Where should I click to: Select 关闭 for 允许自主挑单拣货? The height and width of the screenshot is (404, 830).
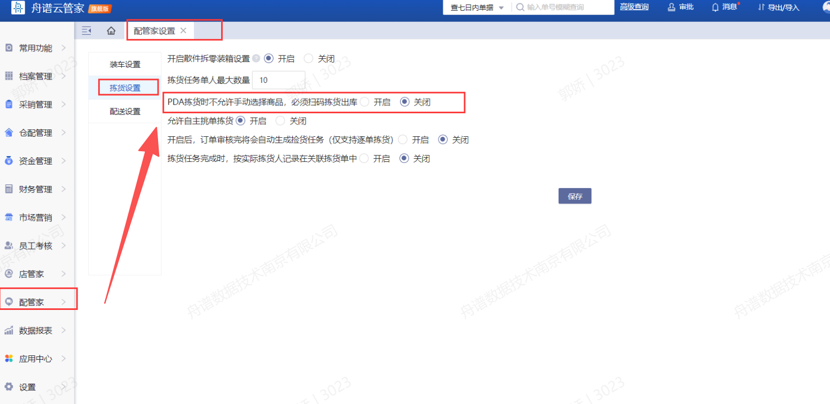coord(280,121)
